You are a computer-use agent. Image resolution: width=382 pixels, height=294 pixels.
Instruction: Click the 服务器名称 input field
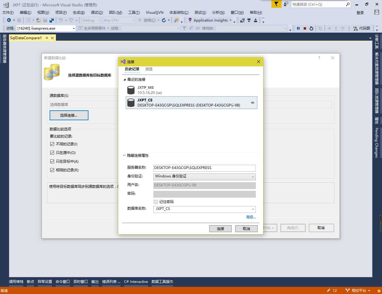pyautogui.click(x=204, y=168)
